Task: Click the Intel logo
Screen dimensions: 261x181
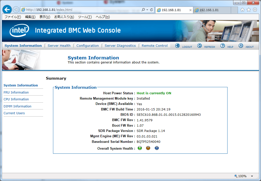Action: pos(20,31)
